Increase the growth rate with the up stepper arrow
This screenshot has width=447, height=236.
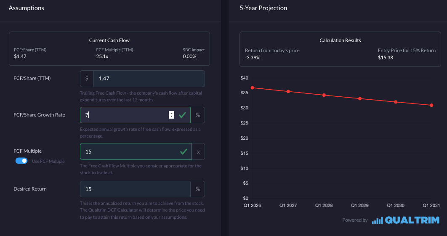pos(171,113)
